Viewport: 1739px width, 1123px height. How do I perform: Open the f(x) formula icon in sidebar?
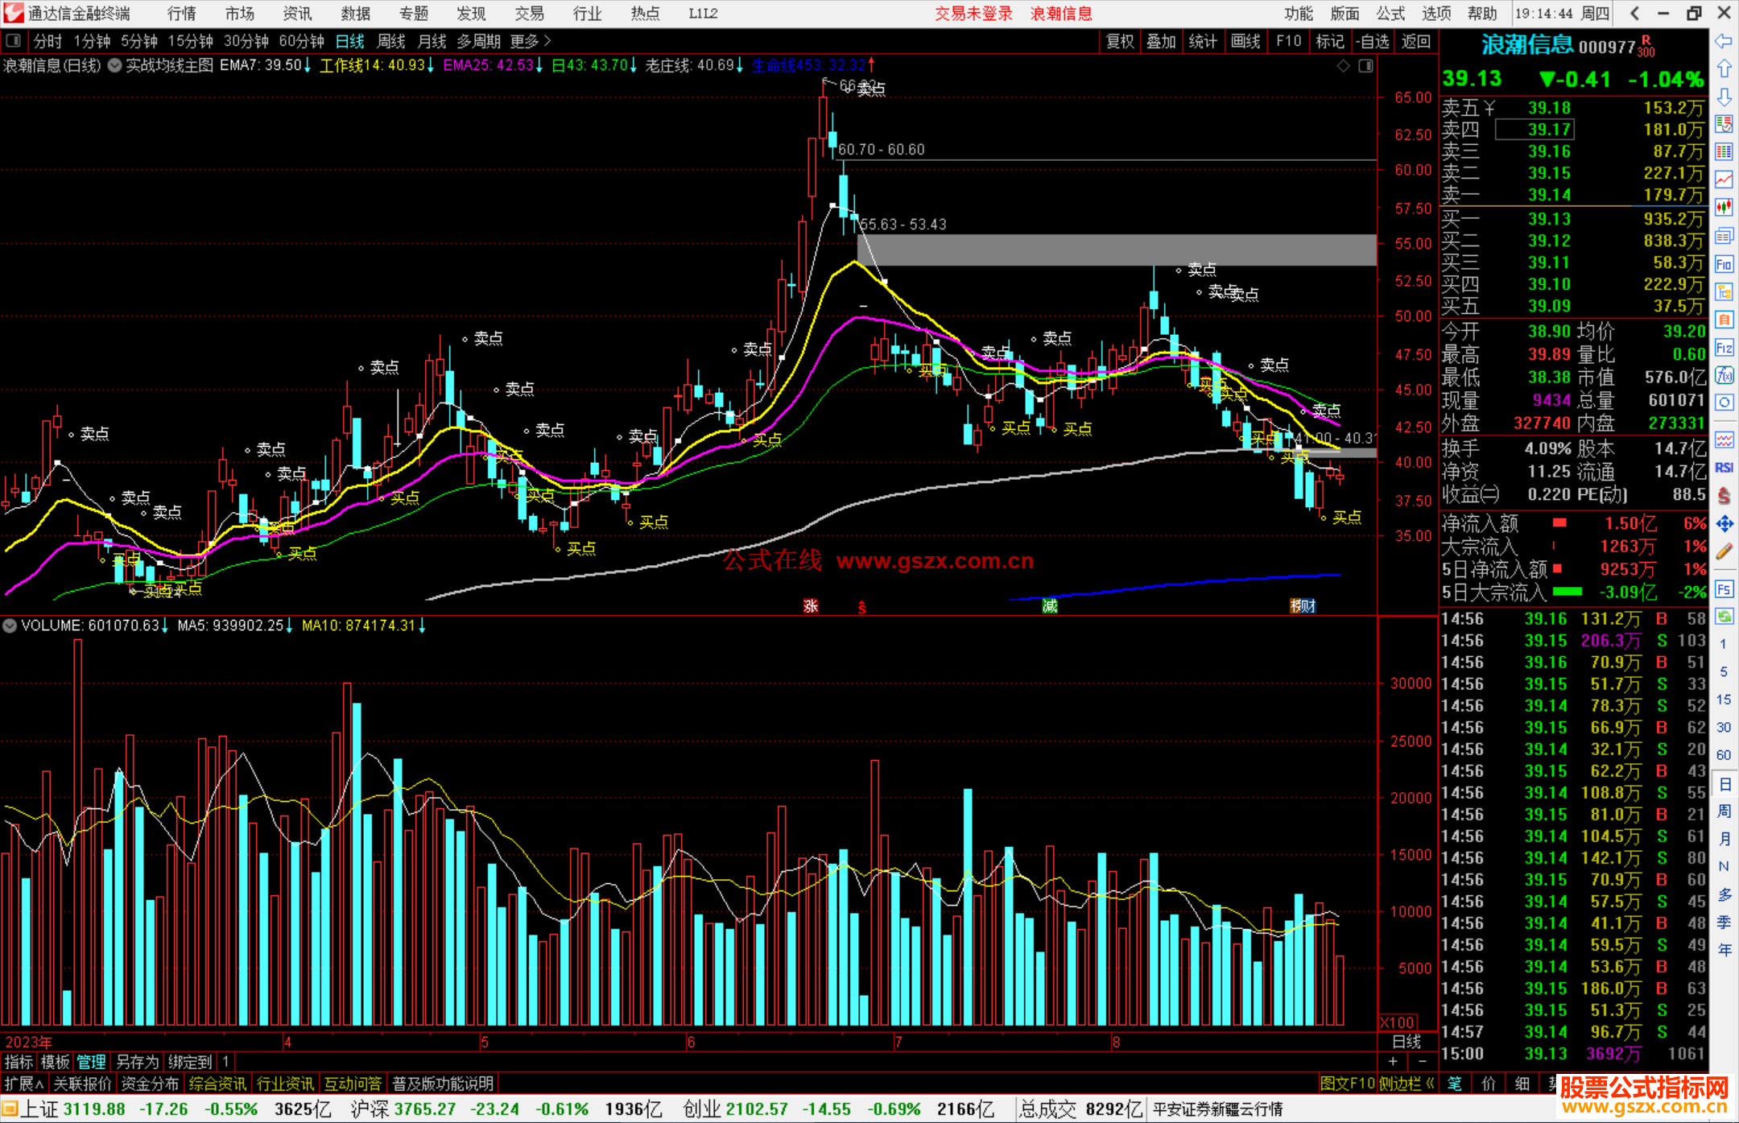[1724, 375]
